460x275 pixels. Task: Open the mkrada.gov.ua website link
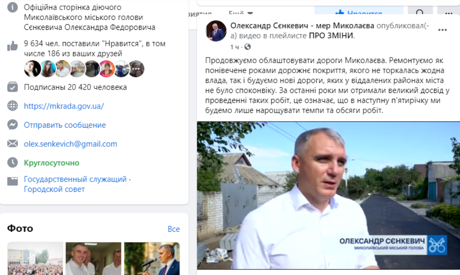(64, 106)
